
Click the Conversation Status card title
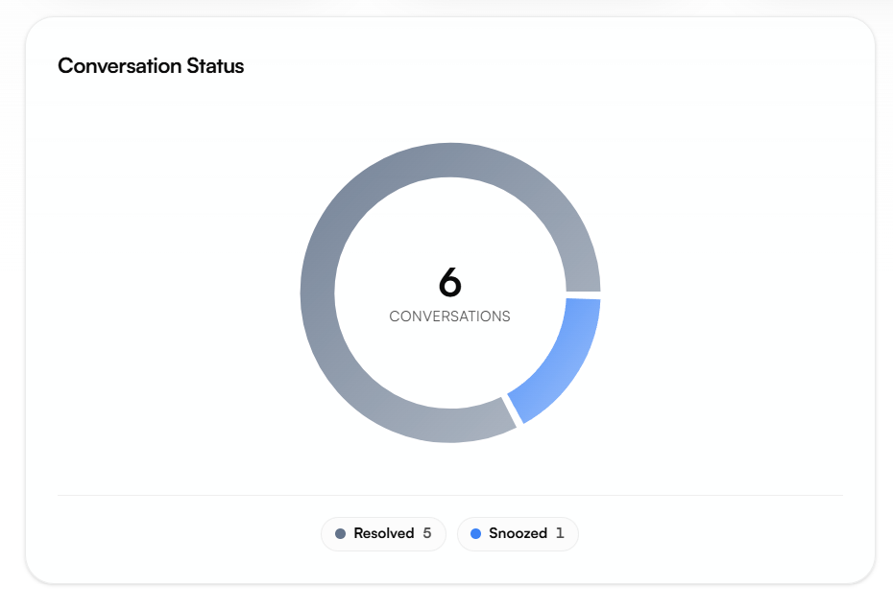151,66
